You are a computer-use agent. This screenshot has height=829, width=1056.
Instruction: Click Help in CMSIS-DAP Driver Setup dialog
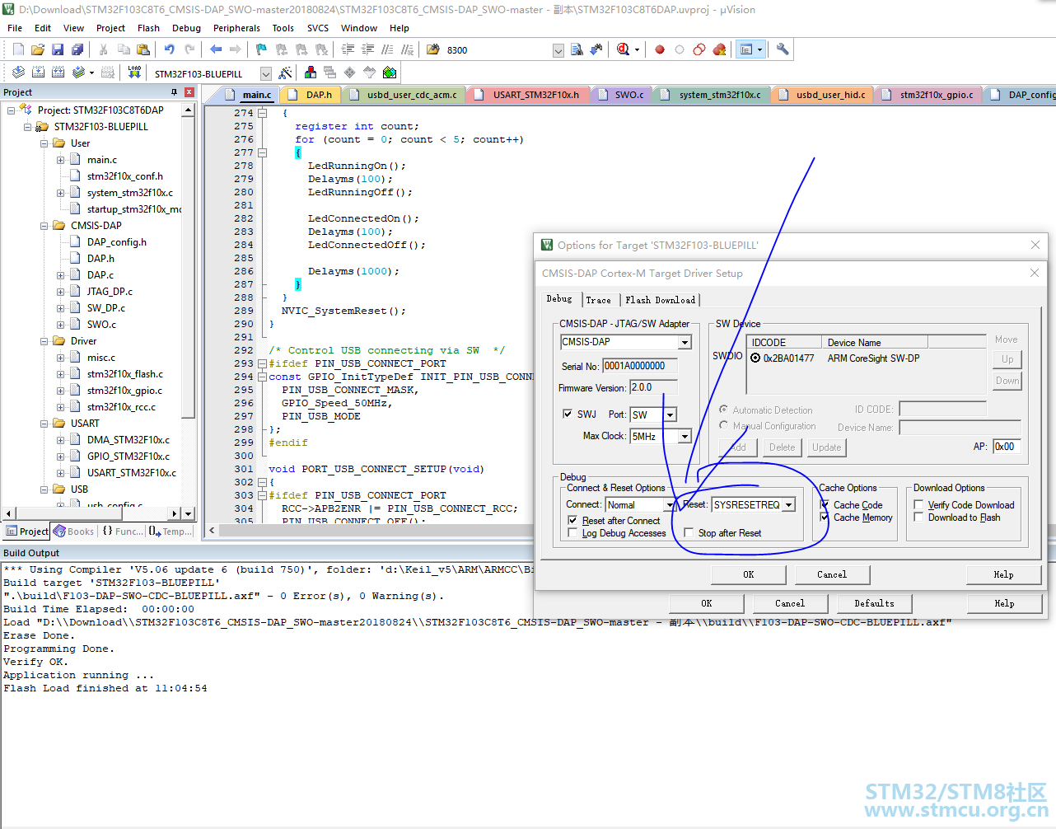point(1004,574)
